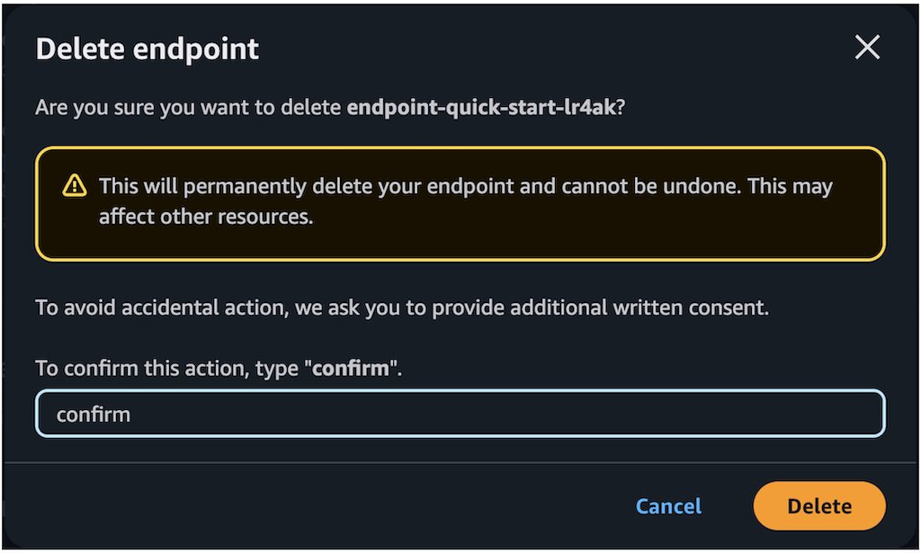Confirm deletion with the orange Delete button
Image resolution: width=921 pixels, height=553 pixels.
tap(819, 506)
